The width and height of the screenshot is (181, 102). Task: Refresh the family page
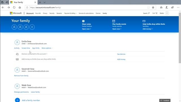coord(14,8)
